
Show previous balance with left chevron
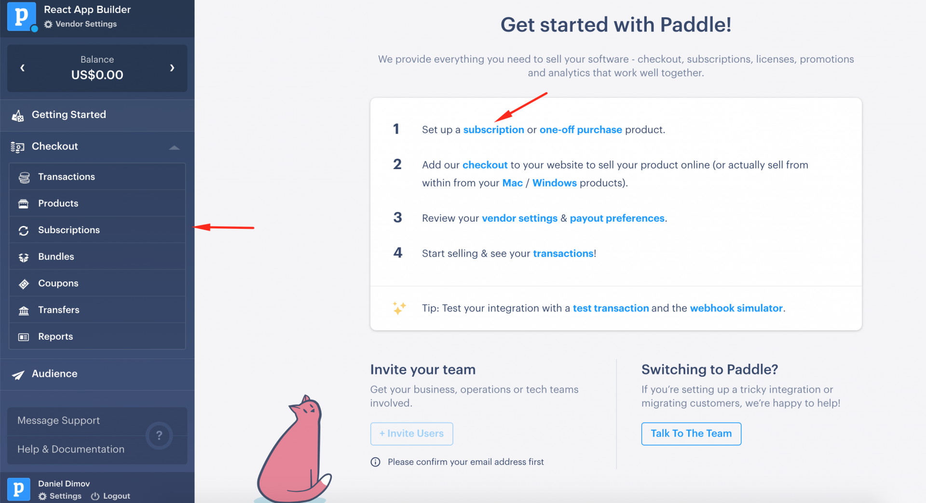tap(22, 68)
